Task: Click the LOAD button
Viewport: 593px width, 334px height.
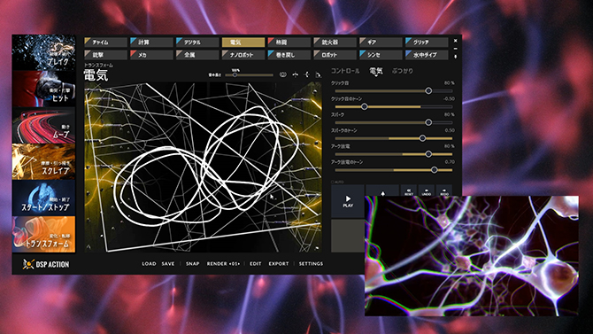Action: (149, 263)
